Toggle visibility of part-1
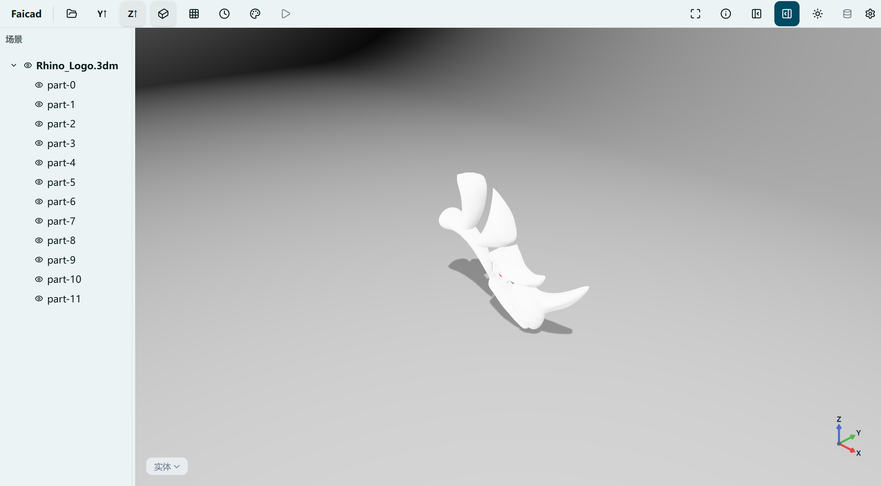This screenshot has width=881, height=486. tap(39, 104)
